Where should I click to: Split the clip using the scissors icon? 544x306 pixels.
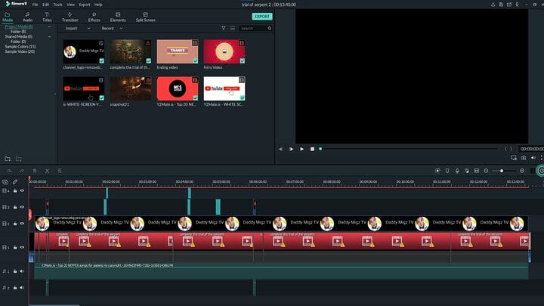pyautogui.click(x=47, y=171)
